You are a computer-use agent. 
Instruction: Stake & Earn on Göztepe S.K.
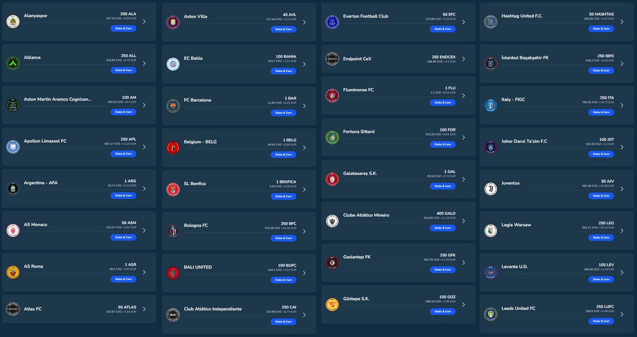tap(443, 311)
